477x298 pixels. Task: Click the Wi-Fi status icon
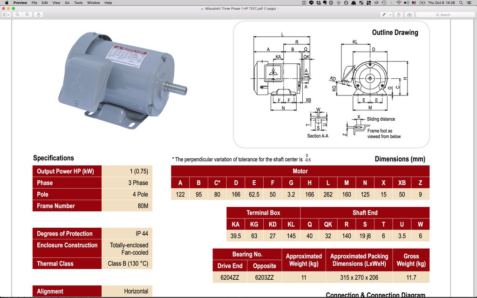[x=399, y=3]
